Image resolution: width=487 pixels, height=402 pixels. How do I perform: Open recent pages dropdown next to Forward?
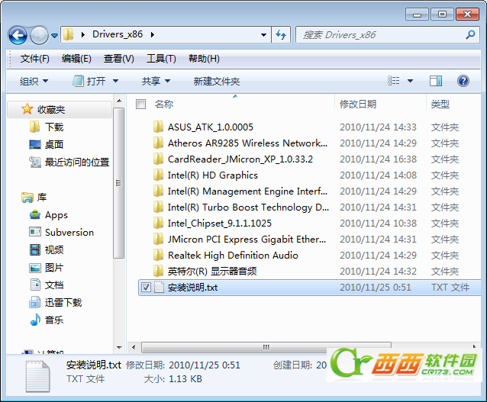tap(55, 36)
